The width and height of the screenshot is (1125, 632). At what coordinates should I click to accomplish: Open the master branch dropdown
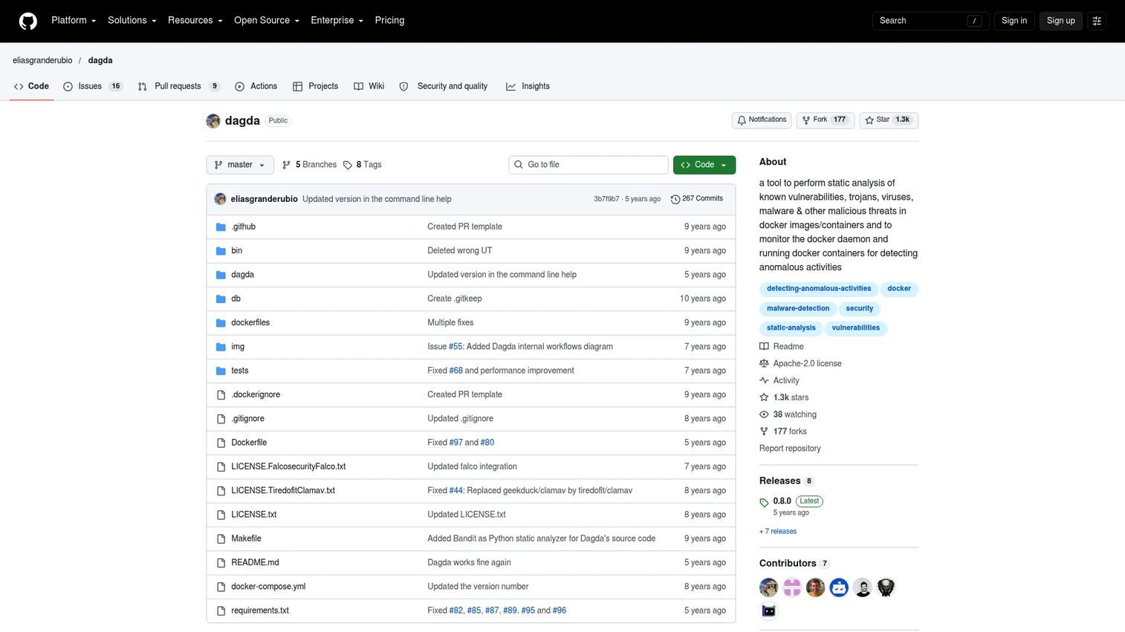pos(240,165)
